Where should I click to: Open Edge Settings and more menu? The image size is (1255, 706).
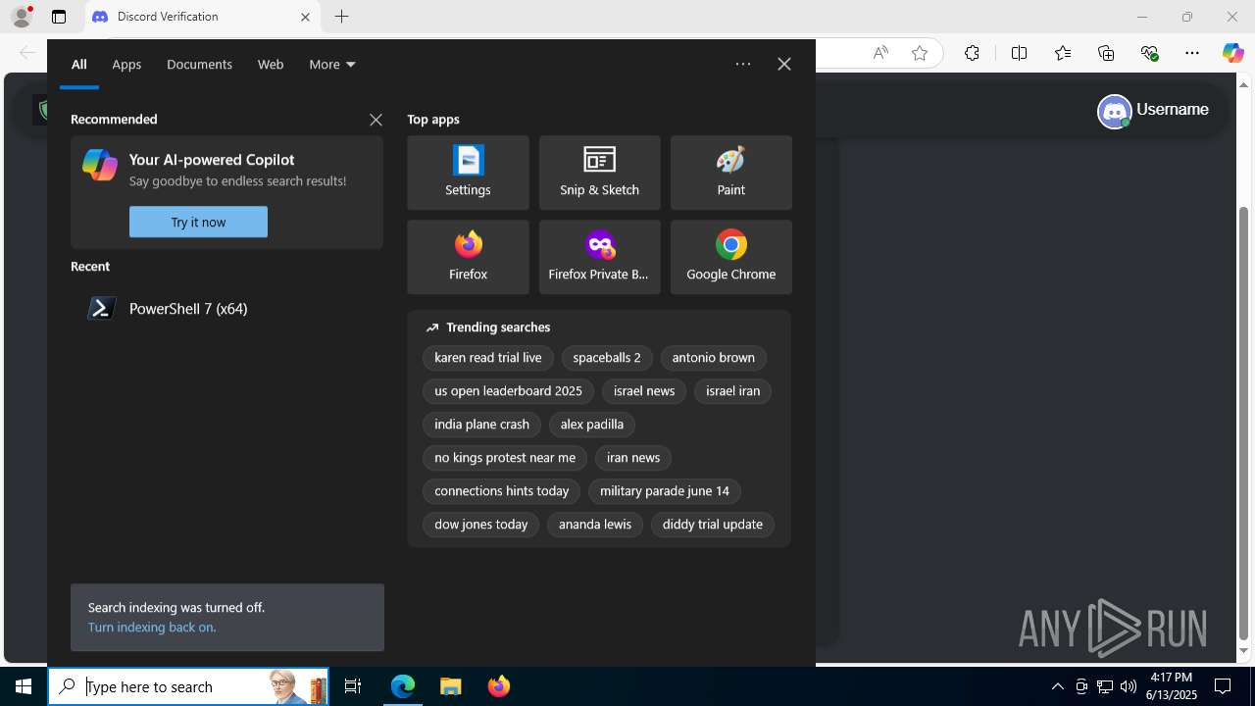pos(1192,53)
